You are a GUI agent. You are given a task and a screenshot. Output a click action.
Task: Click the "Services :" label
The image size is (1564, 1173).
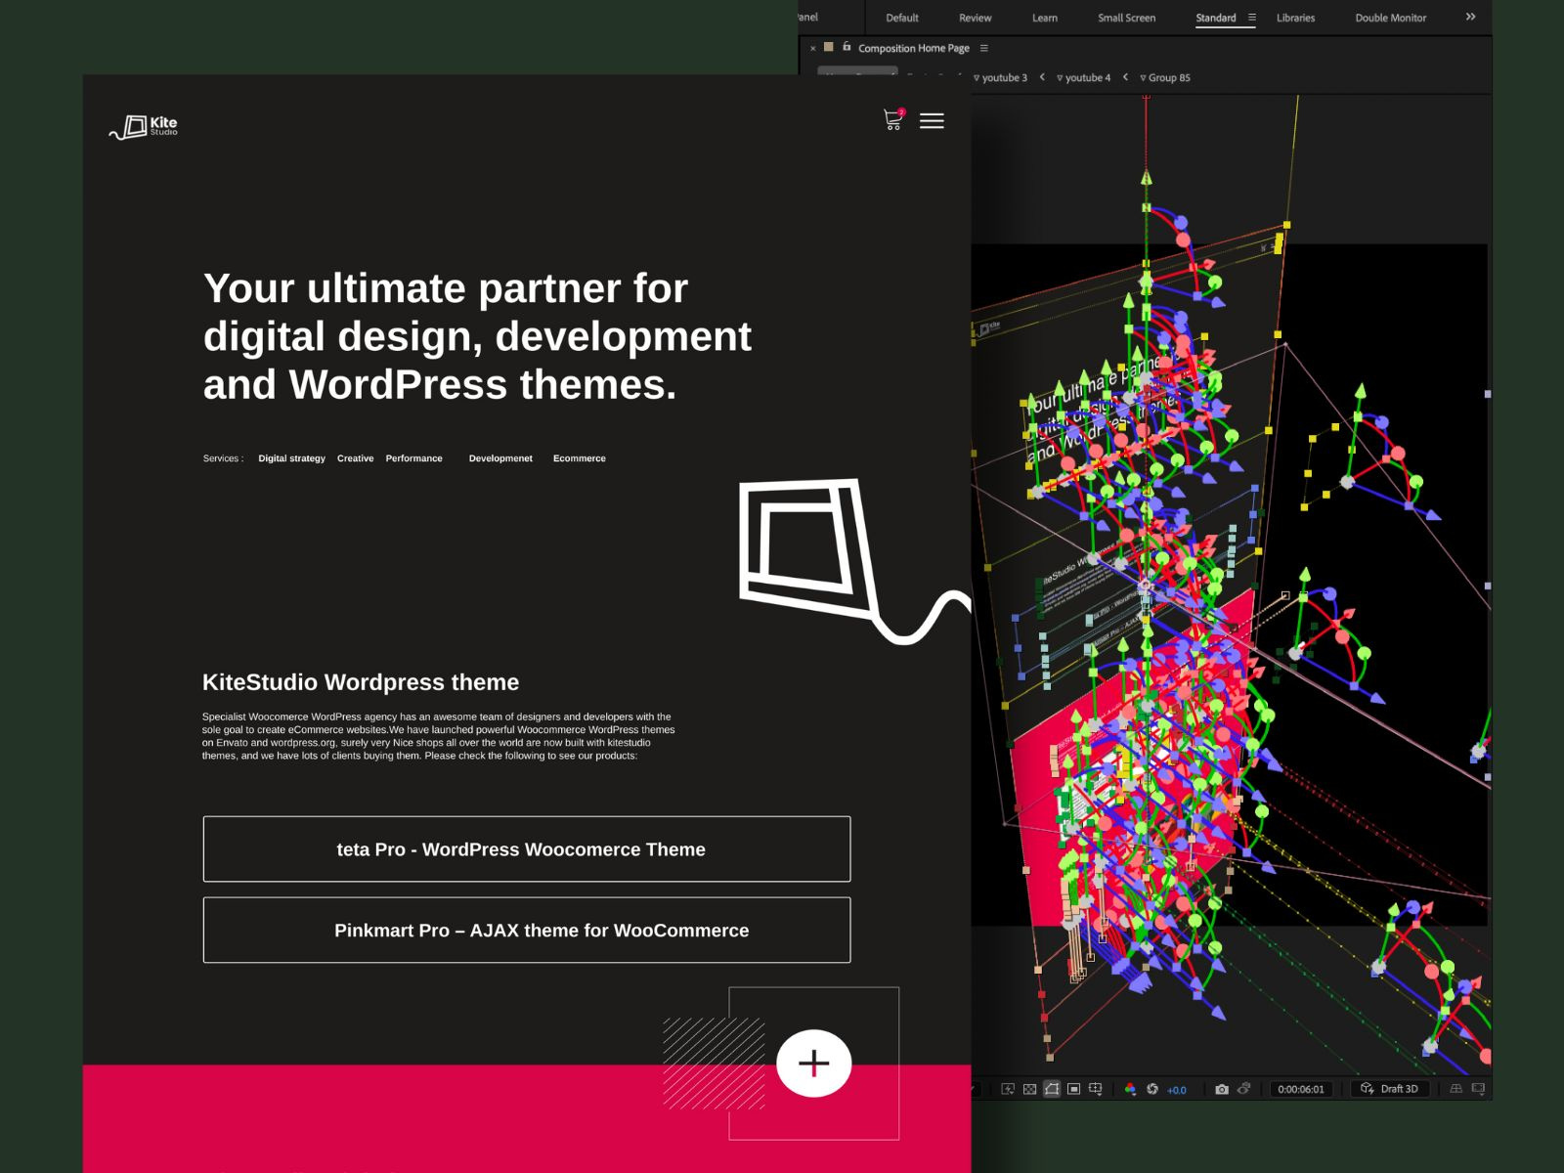tap(223, 458)
